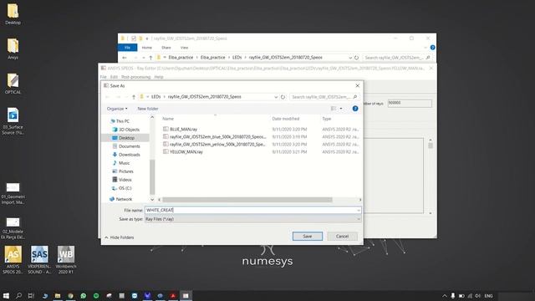
Task: Open the Save as type dropdown
Action: [252, 219]
